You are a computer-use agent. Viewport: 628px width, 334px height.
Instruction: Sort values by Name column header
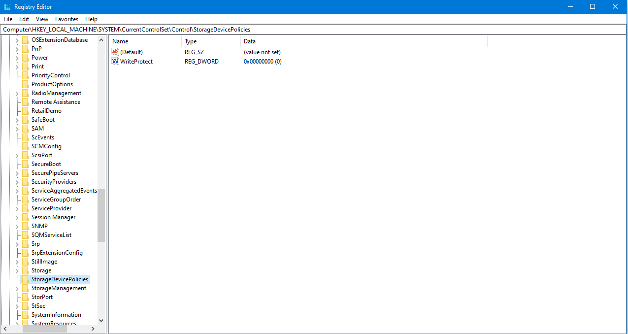pos(145,41)
